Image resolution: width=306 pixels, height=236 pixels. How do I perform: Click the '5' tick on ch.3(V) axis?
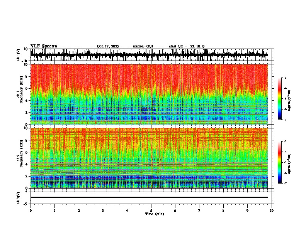pyautogui.click(x=27, y=192)
